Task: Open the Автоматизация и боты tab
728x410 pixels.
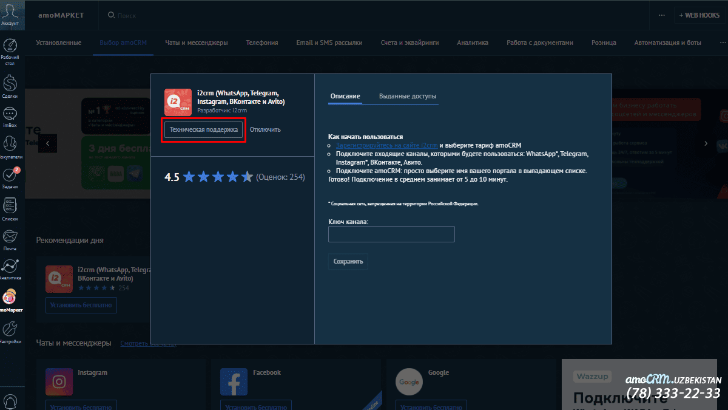Action: click(x=668, y=43)
